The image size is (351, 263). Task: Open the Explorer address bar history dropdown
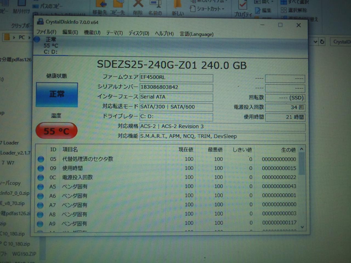pos(315,42)
